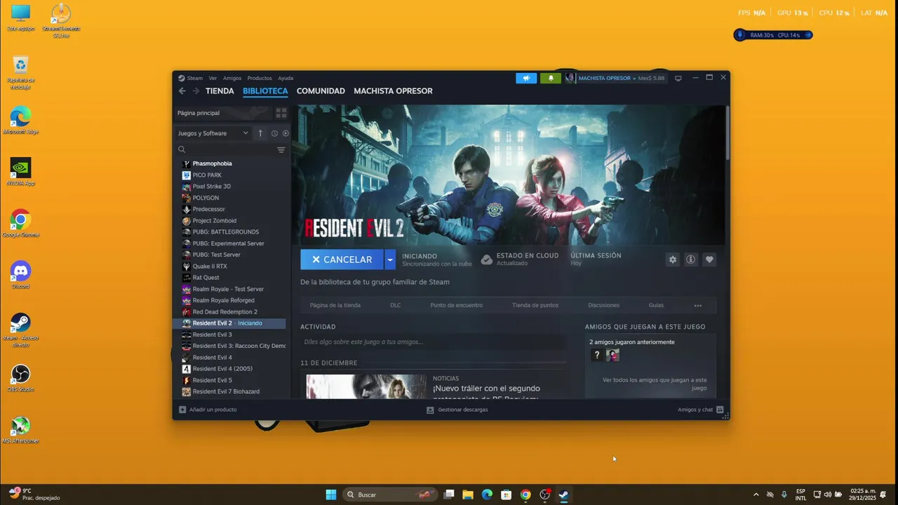
Task: Open the MACHISTA OPRESOR profile tab
Action: click(393, 91)
